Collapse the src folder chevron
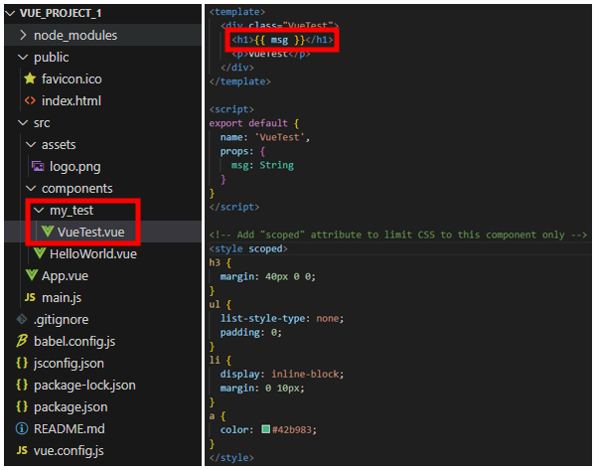The image size is (596, 470). pyautogui.click(x=23, y=123)
